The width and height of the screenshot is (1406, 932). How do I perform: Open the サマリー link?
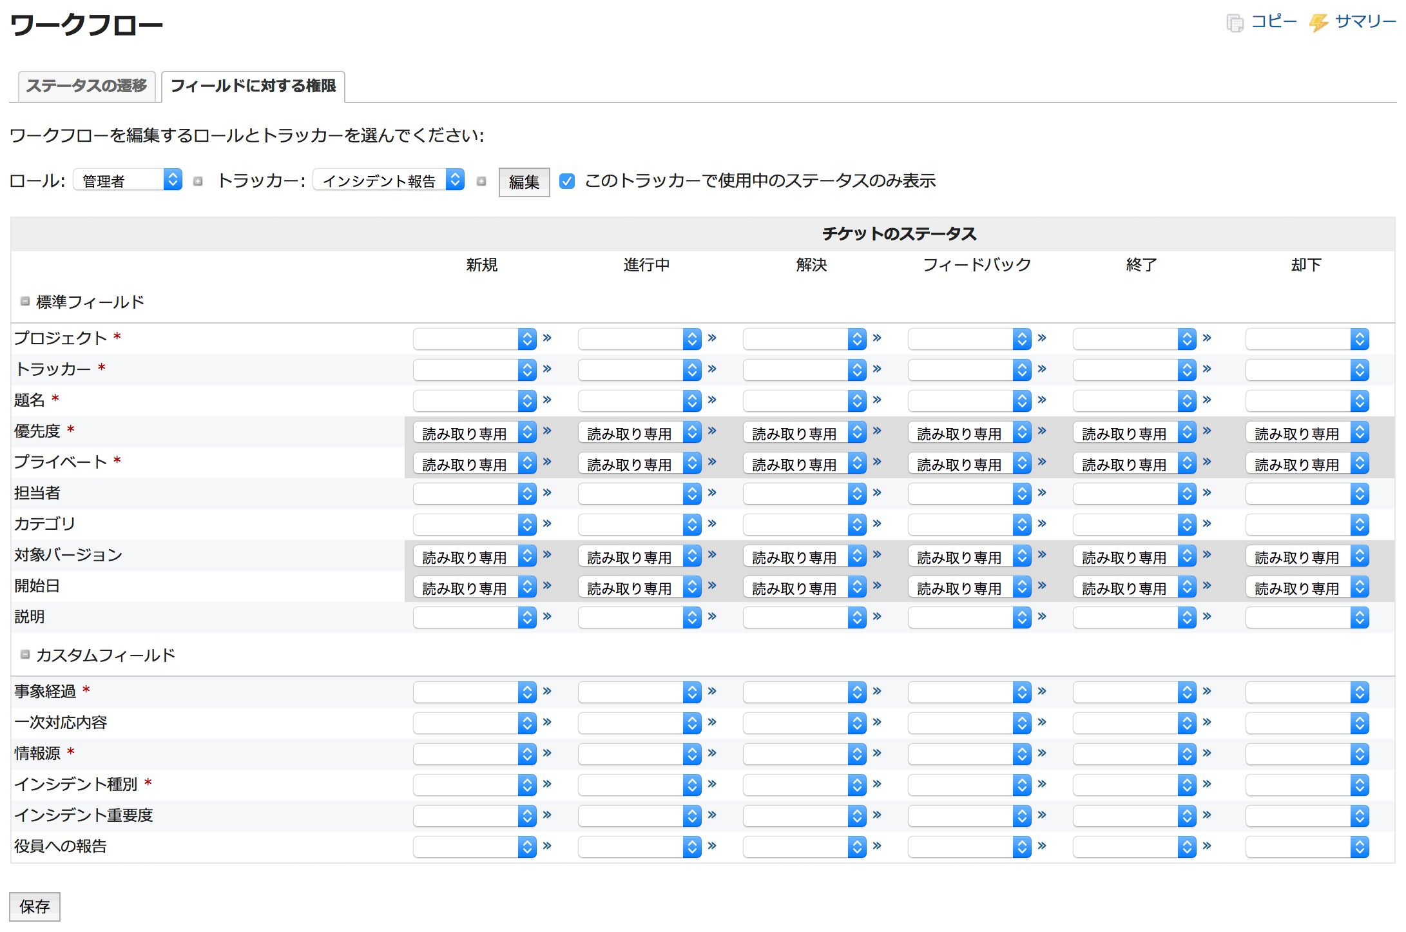click(x=1365, y=22)
